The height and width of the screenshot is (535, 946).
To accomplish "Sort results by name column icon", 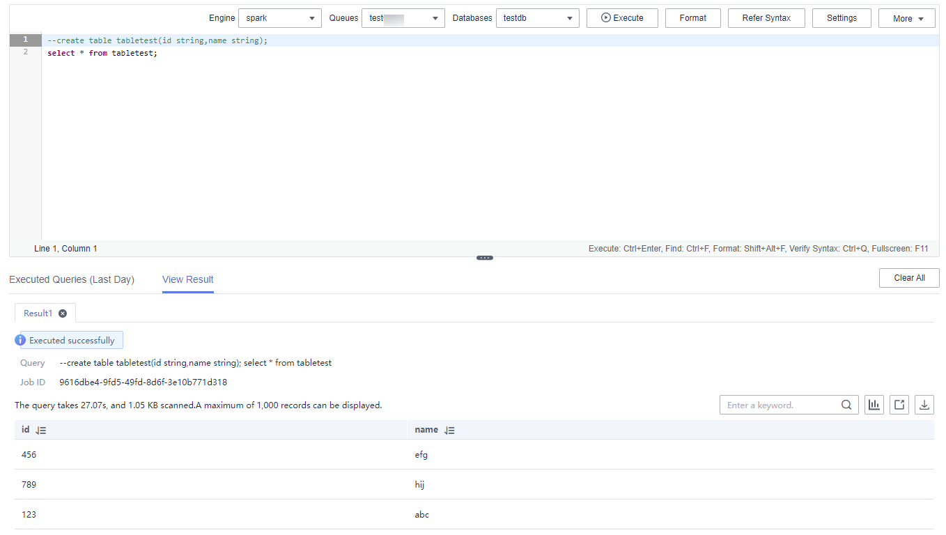I will click(x=449, y=431).
